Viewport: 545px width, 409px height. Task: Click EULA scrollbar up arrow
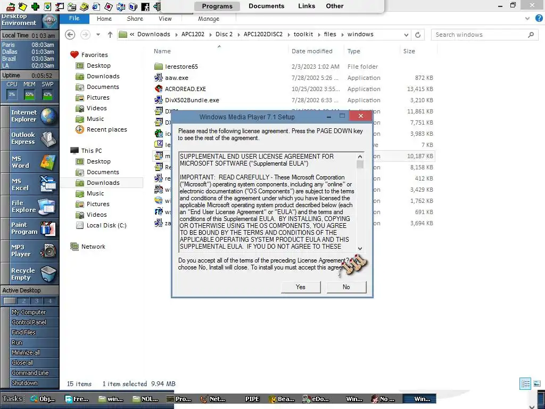point(360,157)
